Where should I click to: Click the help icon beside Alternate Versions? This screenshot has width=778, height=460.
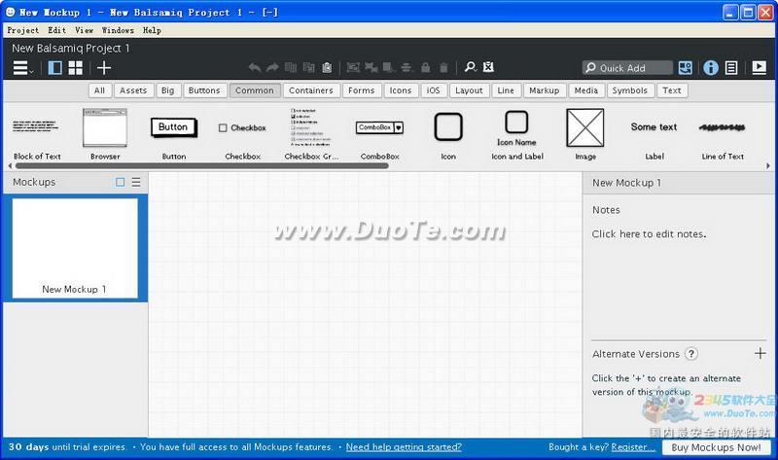pyautogui.click(x=691, y=354)
